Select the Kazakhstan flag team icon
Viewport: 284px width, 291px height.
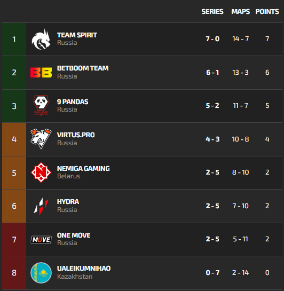(41, 273)
